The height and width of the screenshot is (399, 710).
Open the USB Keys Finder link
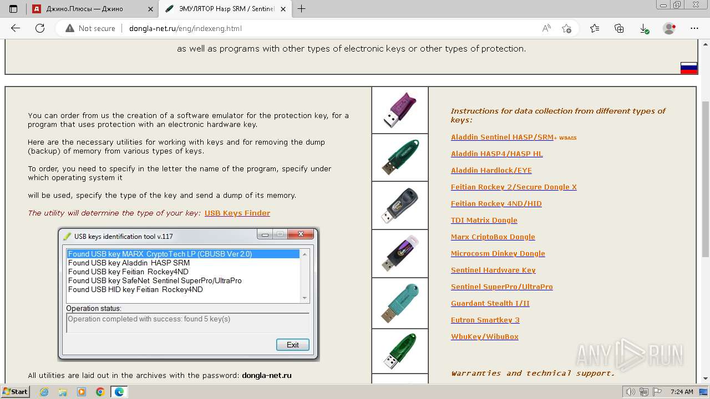pos(237,213)
